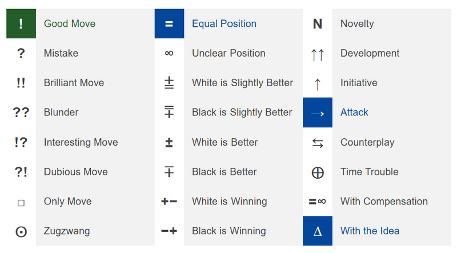Click the Only Move square symbol
The height and width of the screenshot is (253, 457).
(x=21, y=202)
